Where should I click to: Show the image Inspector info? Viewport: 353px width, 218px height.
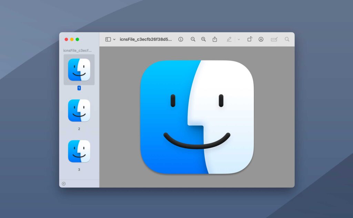pyautogui.click(x=181, y=39)
